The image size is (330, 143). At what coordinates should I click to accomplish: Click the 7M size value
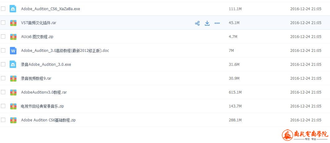(231, 51)
